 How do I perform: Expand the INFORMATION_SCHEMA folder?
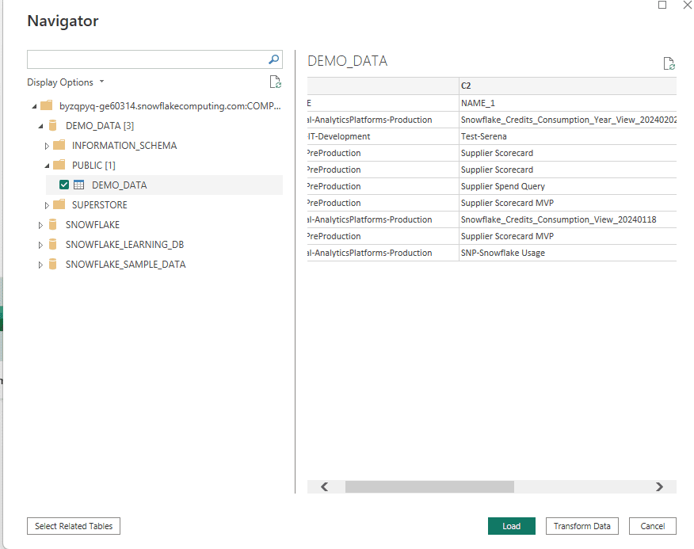(x=47, y=146)
